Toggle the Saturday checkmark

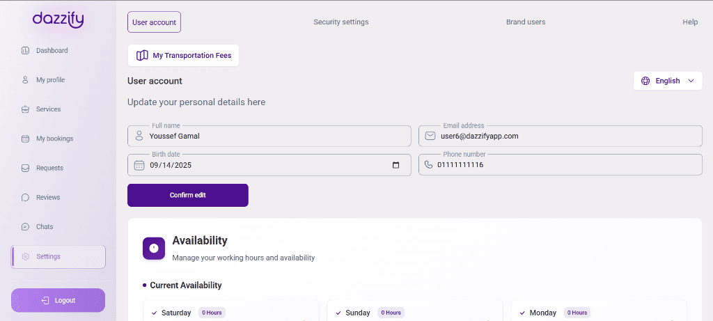click(x=154, y=313)
